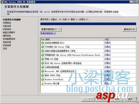The height and width of the screenshot is (104, 139).
Task: Click the 状态 column header
Action: pyautogui.click(x=120, y=39)
